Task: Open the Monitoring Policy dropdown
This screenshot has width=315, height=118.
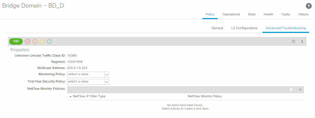Action: (107, 74)
